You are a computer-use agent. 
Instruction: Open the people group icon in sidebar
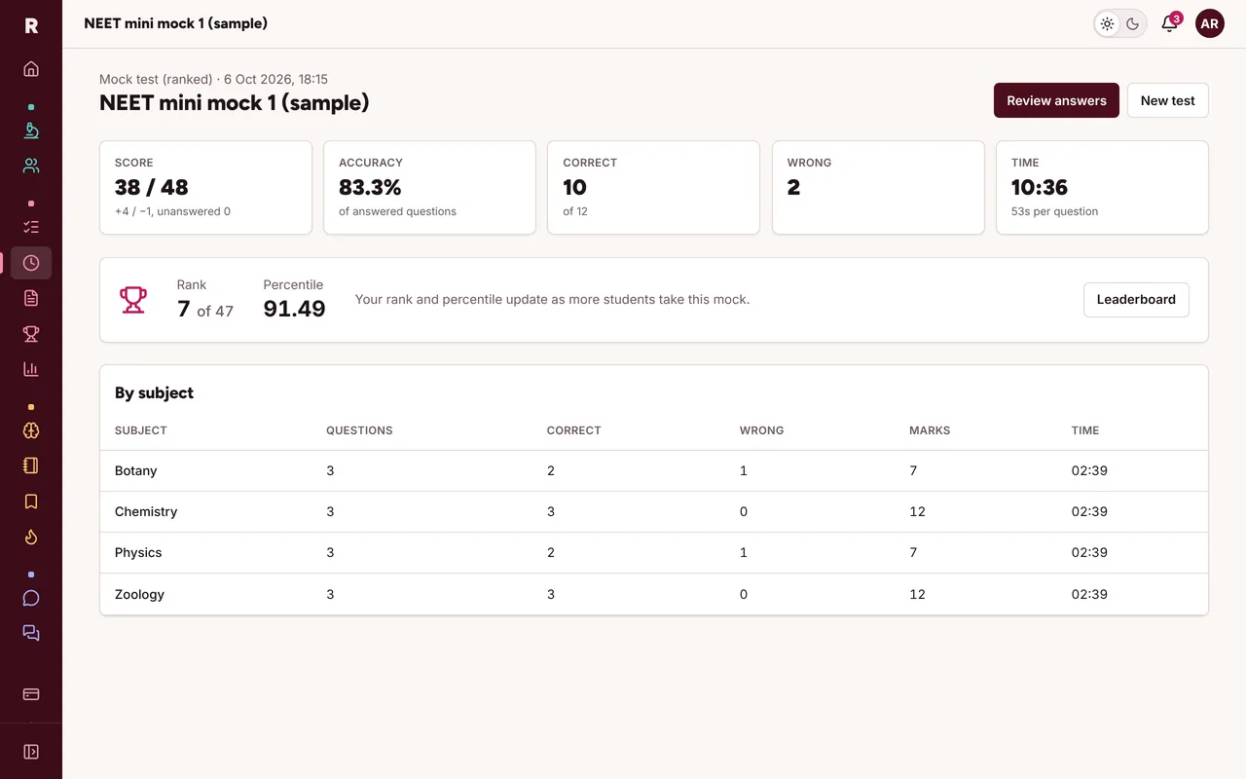[31, 166]
